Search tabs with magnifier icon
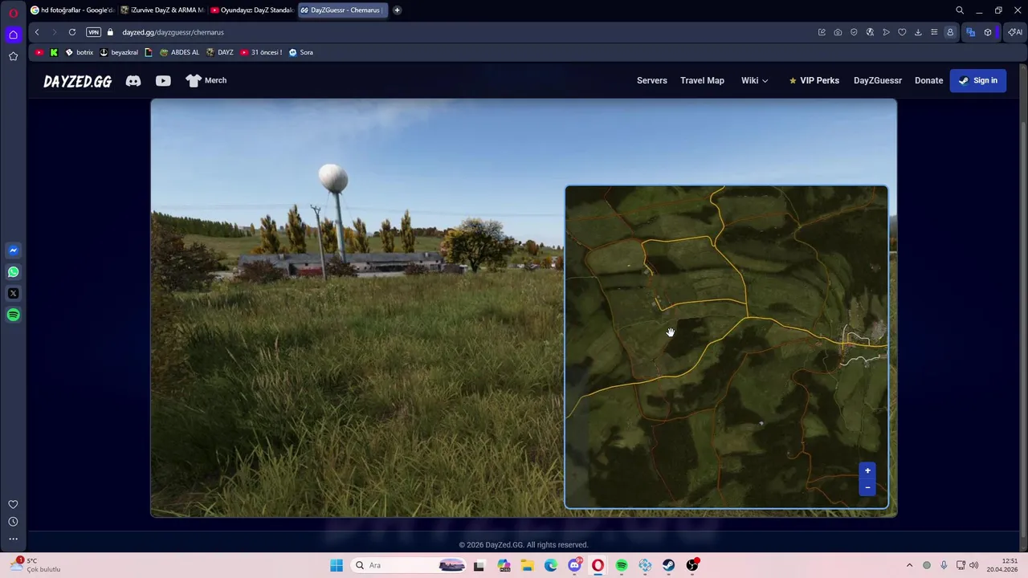The width and height of the screenshot is (1028, 578). 960,10
